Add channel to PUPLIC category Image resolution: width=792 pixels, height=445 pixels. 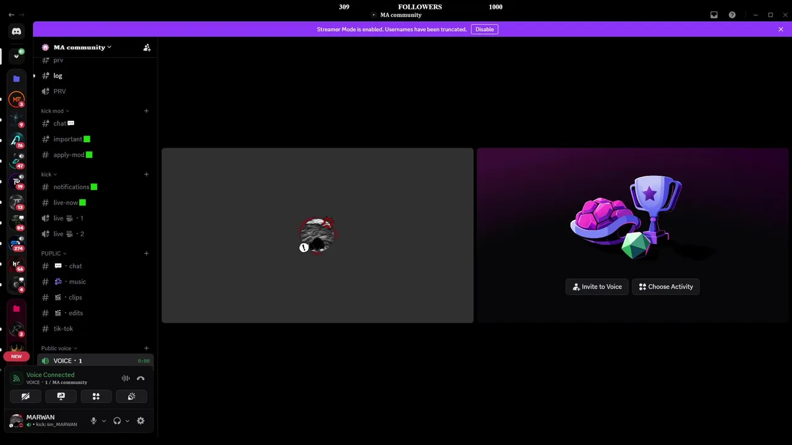pos(146,253)
